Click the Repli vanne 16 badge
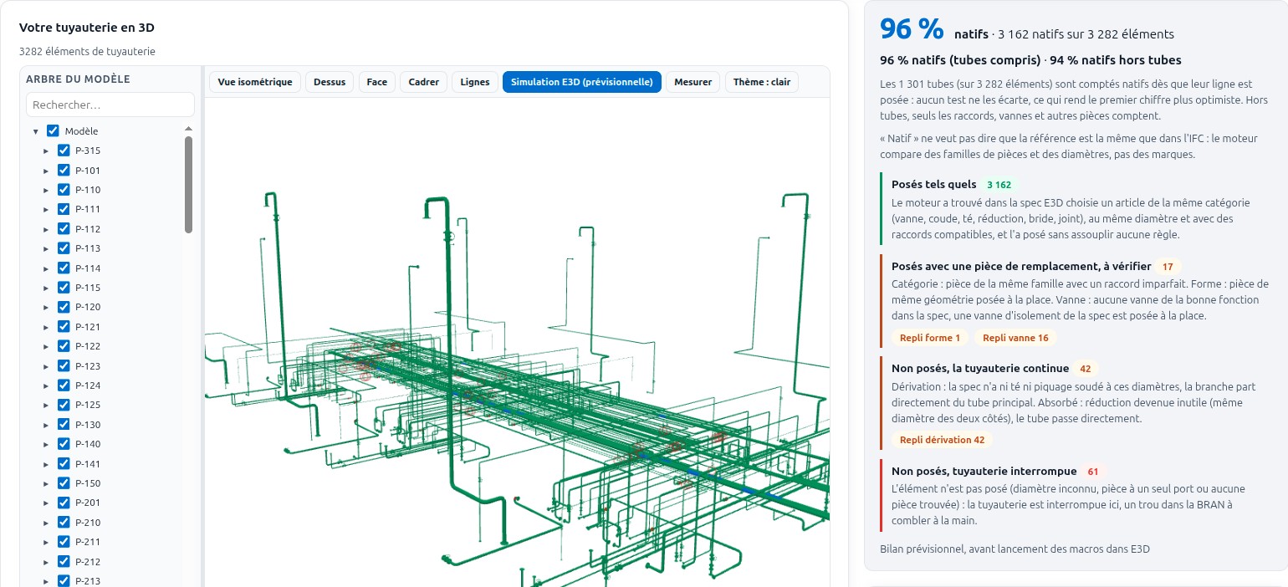This screenshot has width=1288, height=587. (1015, 338)
